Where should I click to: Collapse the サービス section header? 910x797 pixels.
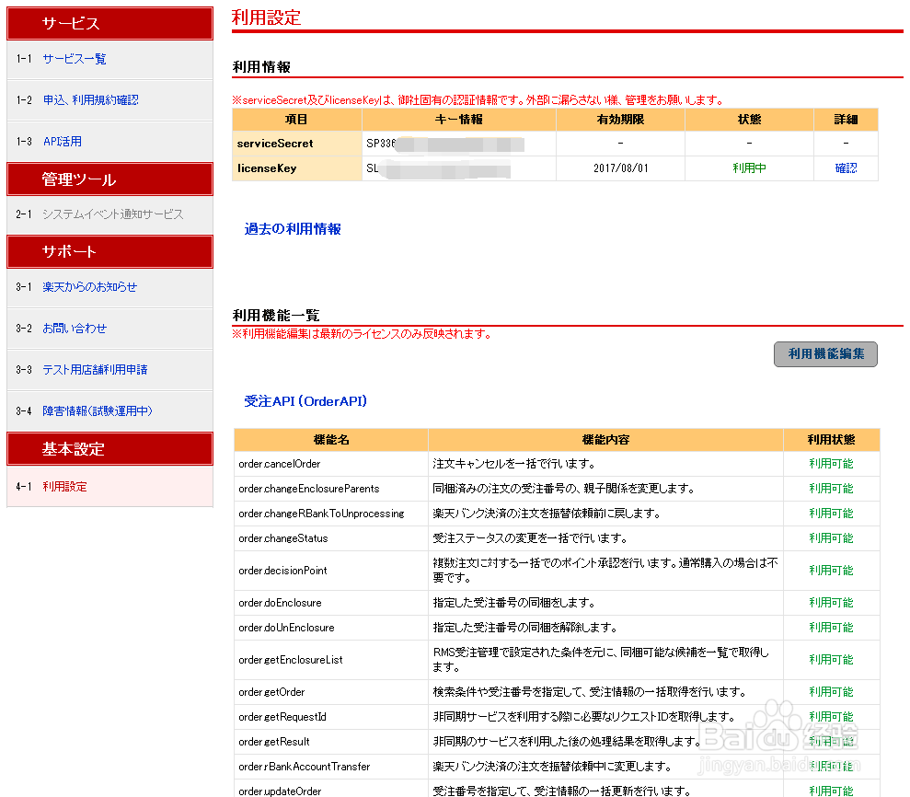click(109, 23)
